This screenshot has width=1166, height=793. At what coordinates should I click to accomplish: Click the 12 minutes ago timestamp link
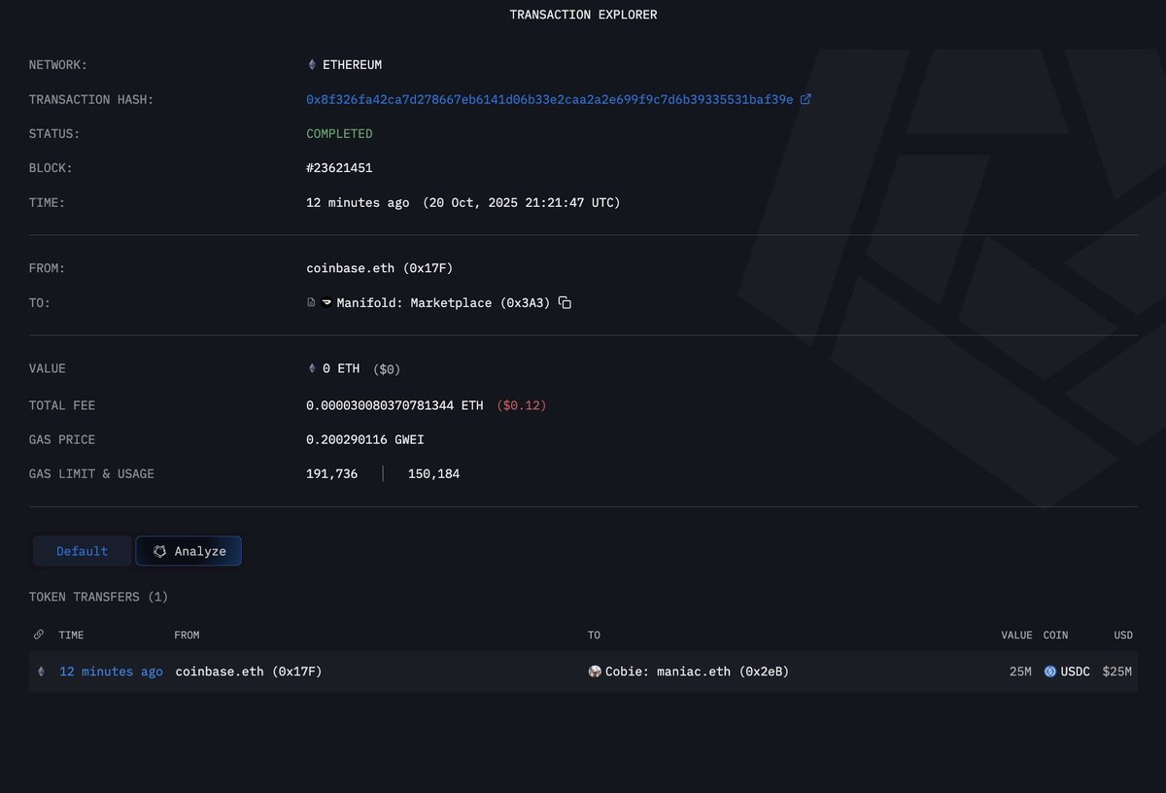[109, 671]
